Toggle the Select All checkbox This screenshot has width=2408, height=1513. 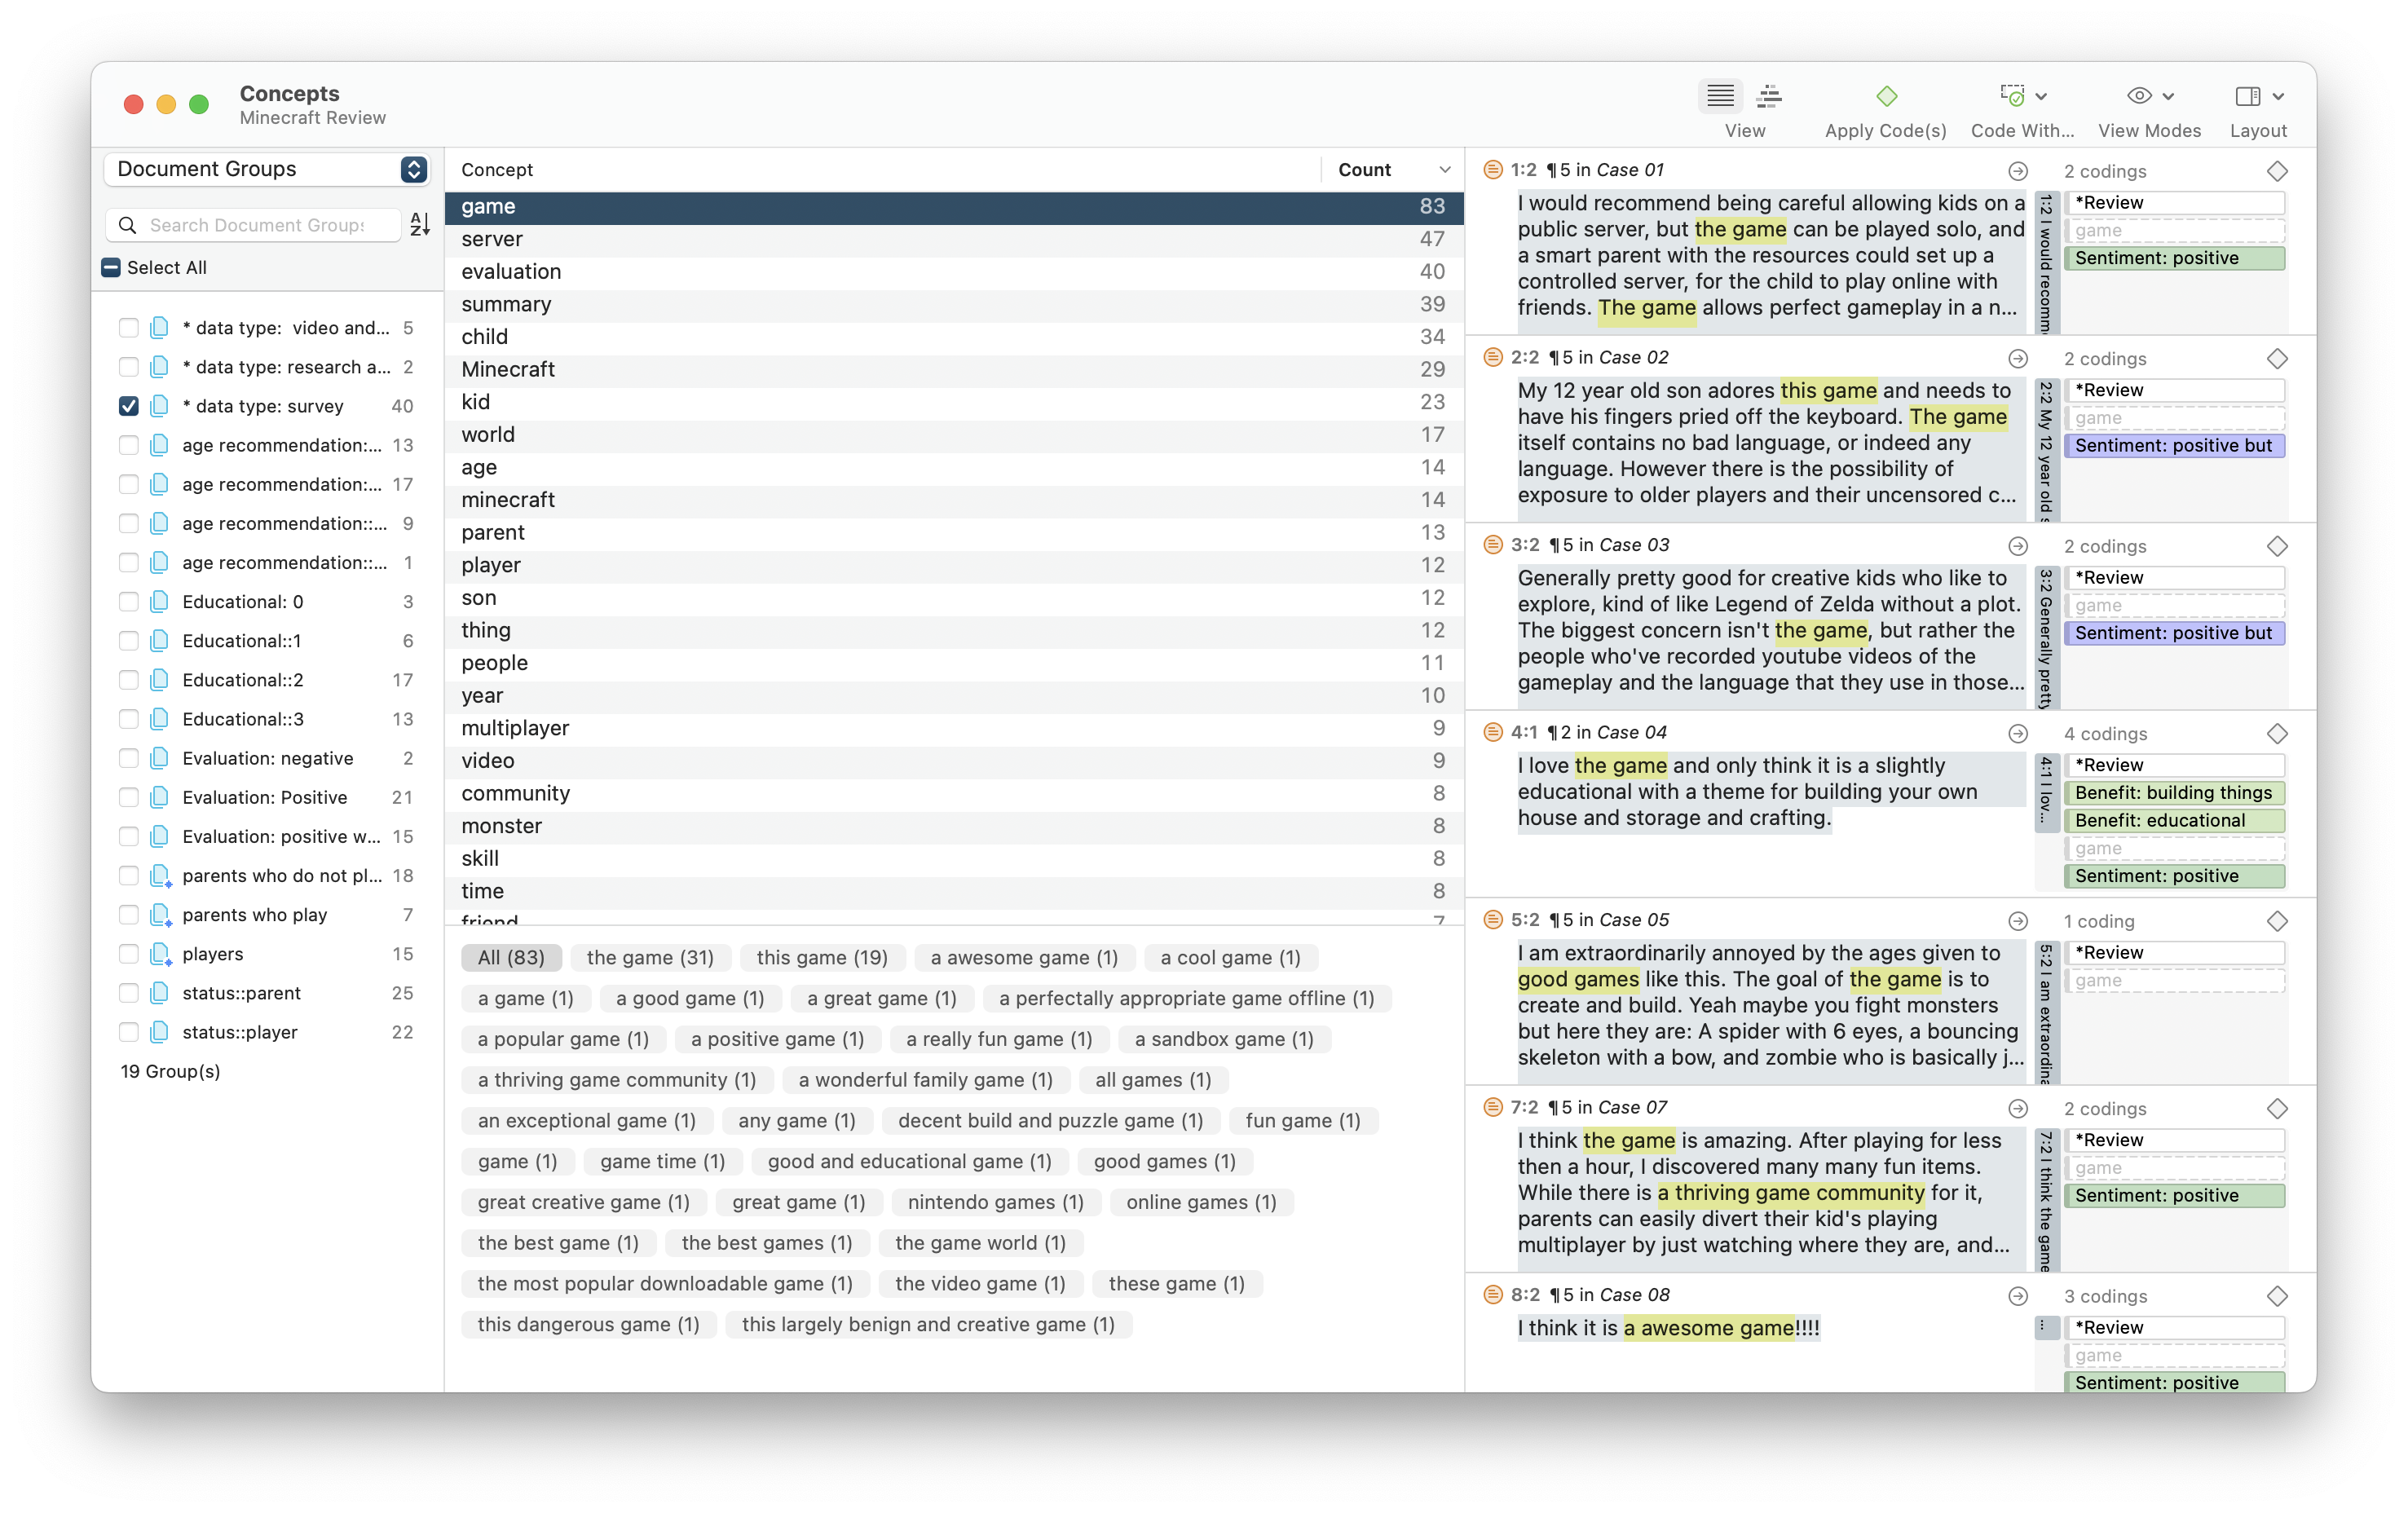[112, 267]
